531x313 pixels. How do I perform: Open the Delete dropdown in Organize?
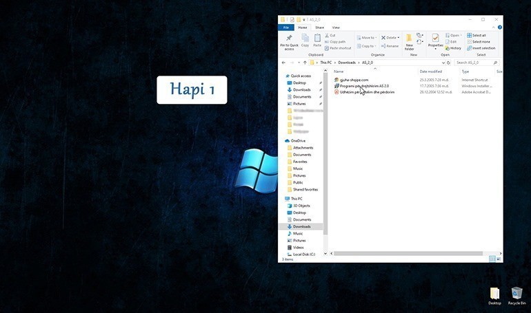pyautogui.click(x=390, y=37)
